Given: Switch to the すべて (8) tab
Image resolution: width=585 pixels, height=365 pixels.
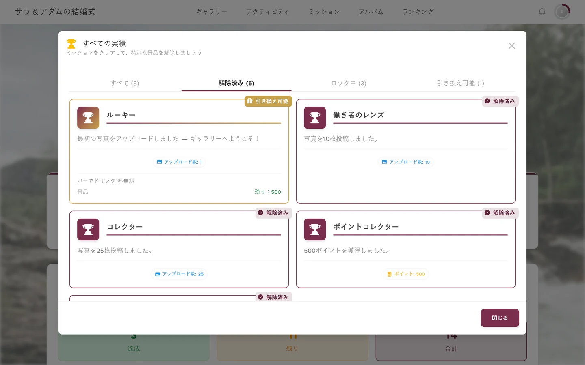Looking at the screenshot, I should point(125,83).
